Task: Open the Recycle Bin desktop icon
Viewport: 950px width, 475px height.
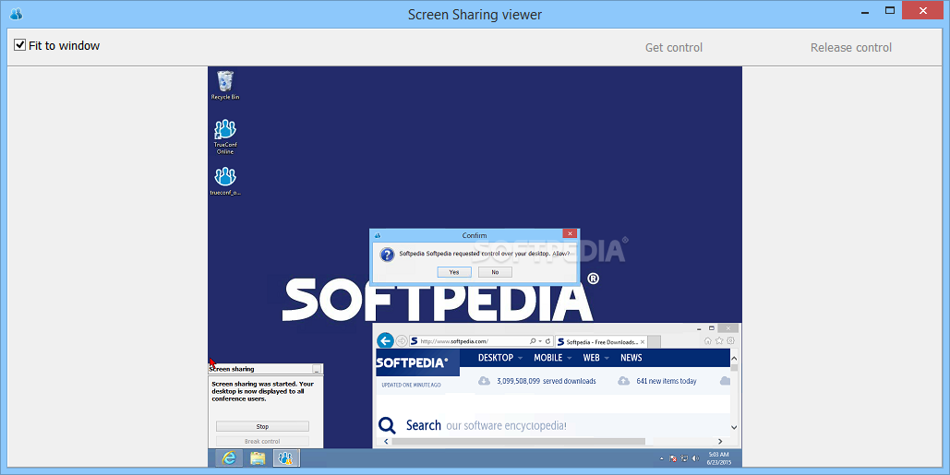Action: 224,86
